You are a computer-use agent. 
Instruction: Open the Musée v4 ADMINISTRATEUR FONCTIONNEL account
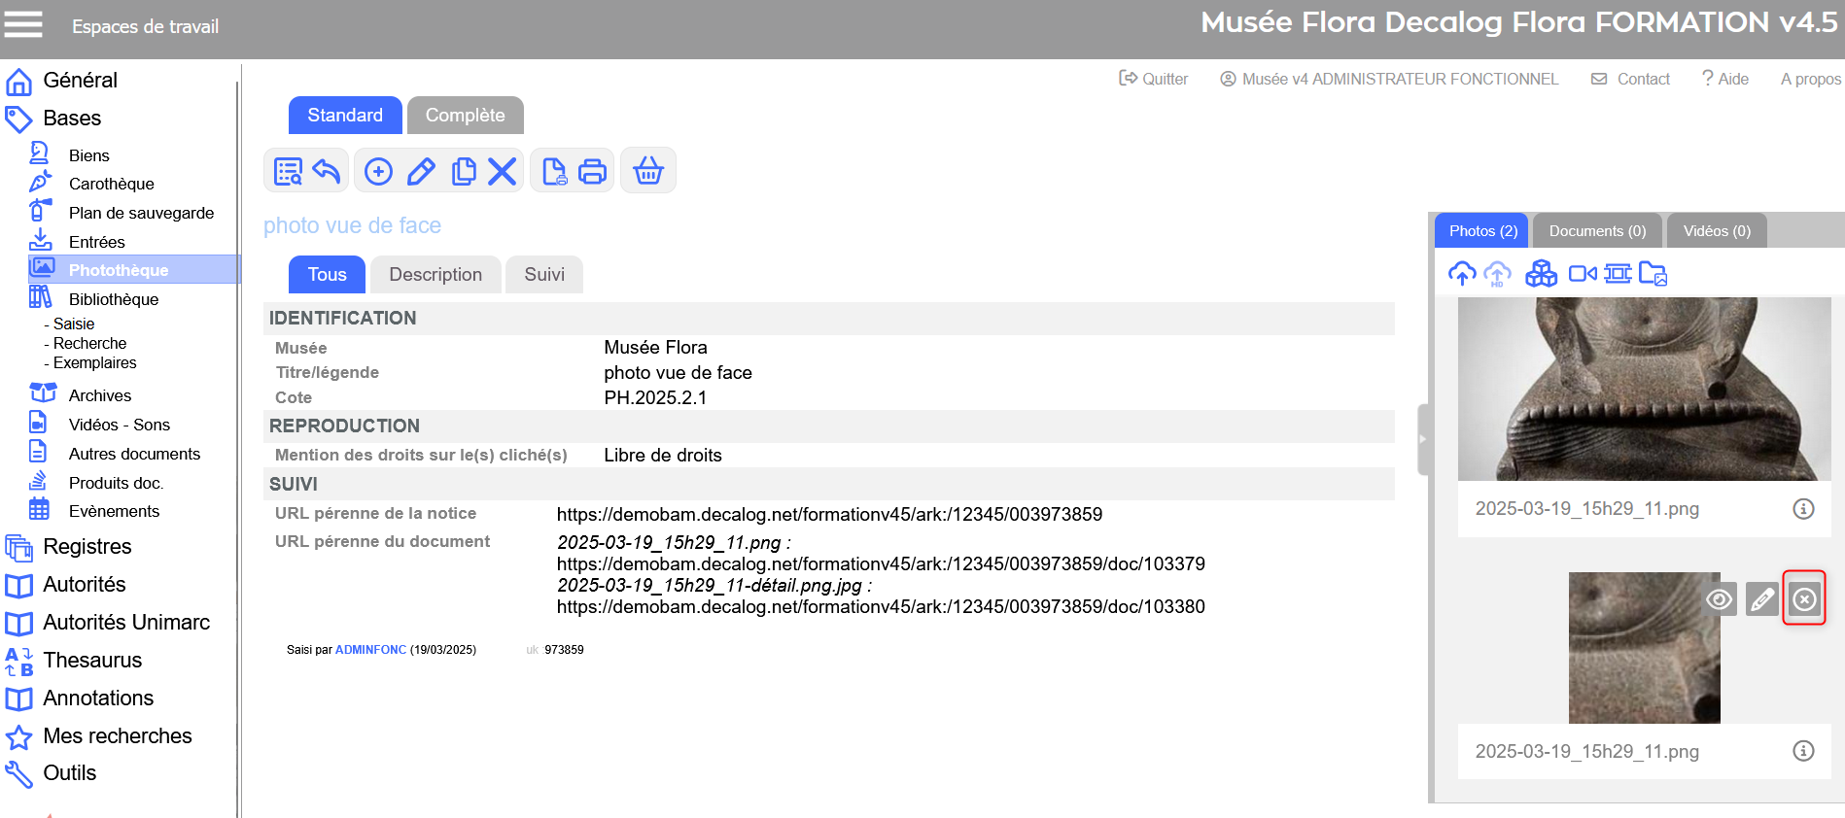pyautogui.click(x=1389, y=79)
